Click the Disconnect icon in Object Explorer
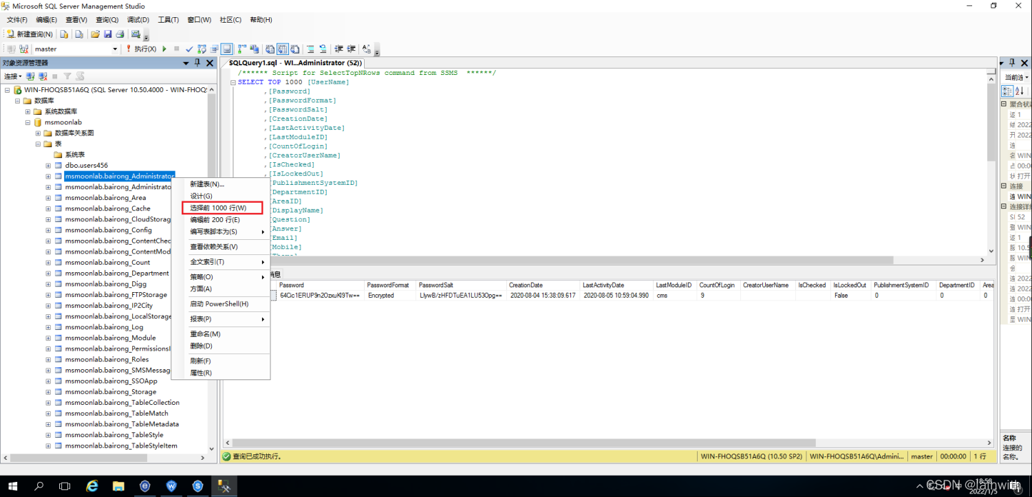The image size is (1032, 497). 43,76
